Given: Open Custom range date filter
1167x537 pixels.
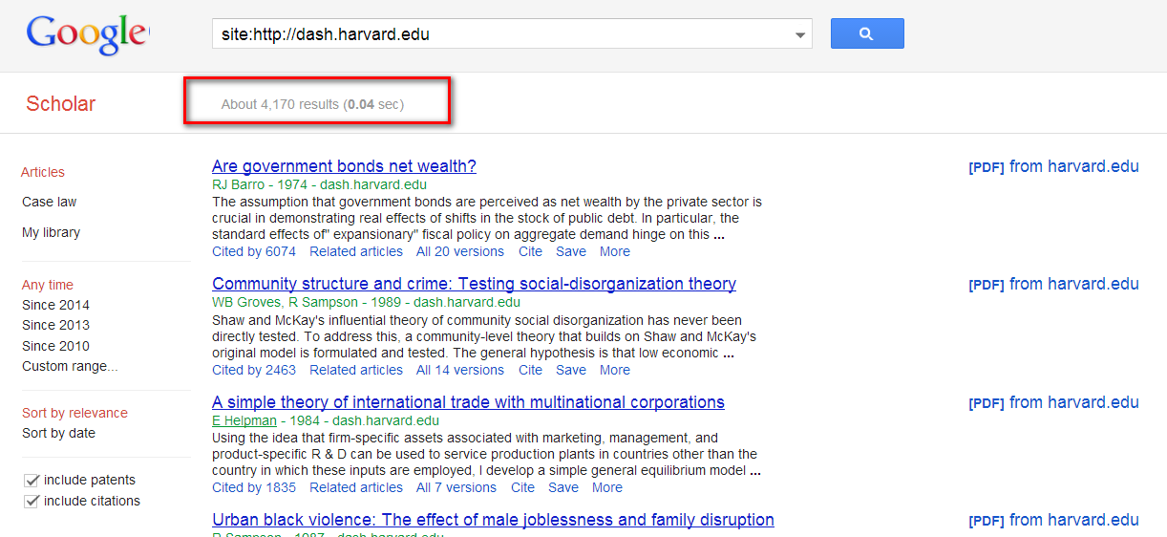Looking at the screenshot, I should pos(71,366).
